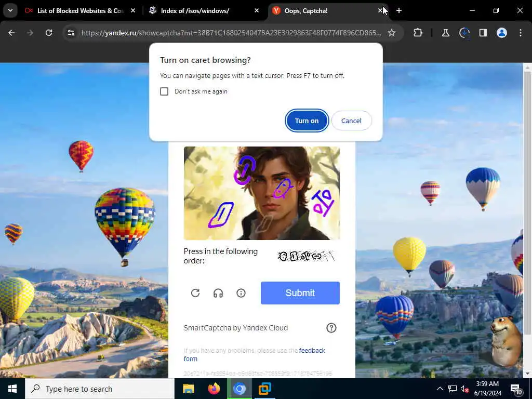Open VirtualBox icon in taskbar
The image size is (532, 399).
click(264, 389)
